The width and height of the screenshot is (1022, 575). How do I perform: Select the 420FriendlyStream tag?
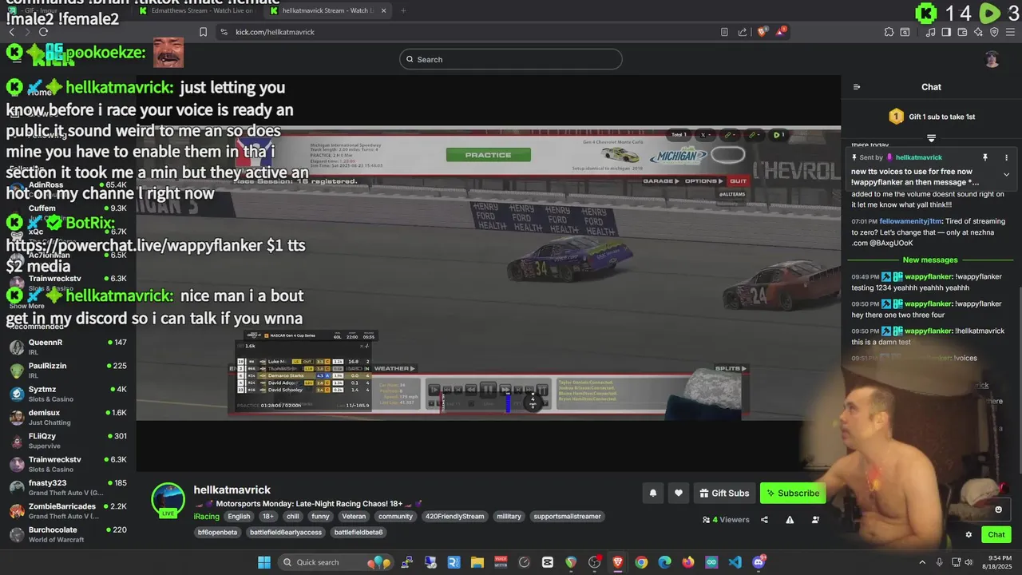pos(455,517)
